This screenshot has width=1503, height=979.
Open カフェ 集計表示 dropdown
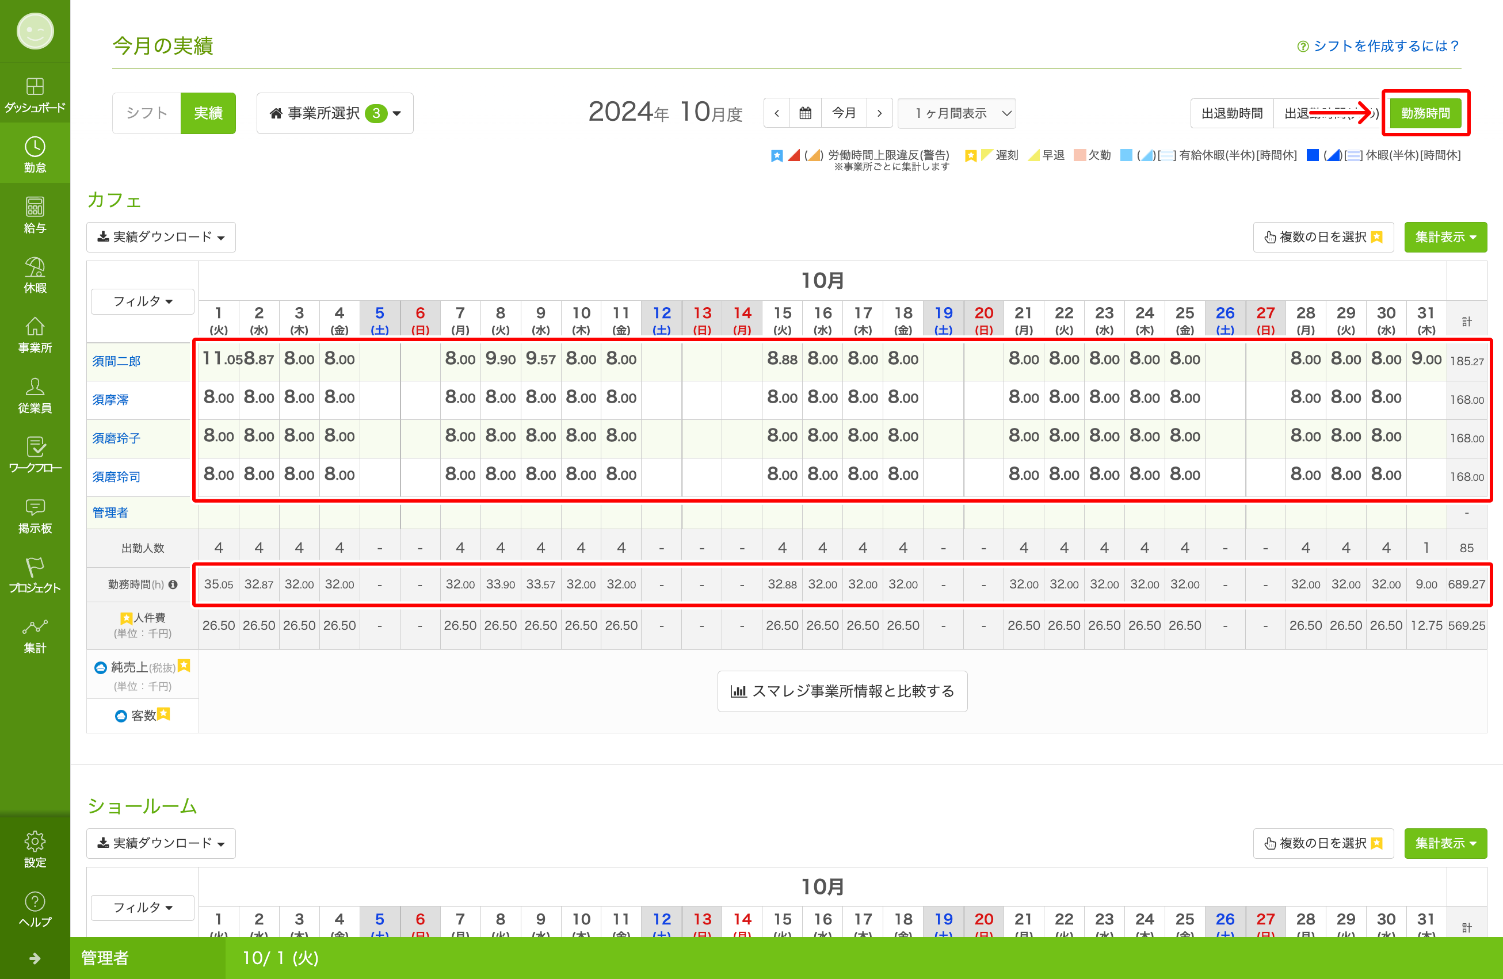tap(1445, 237)
